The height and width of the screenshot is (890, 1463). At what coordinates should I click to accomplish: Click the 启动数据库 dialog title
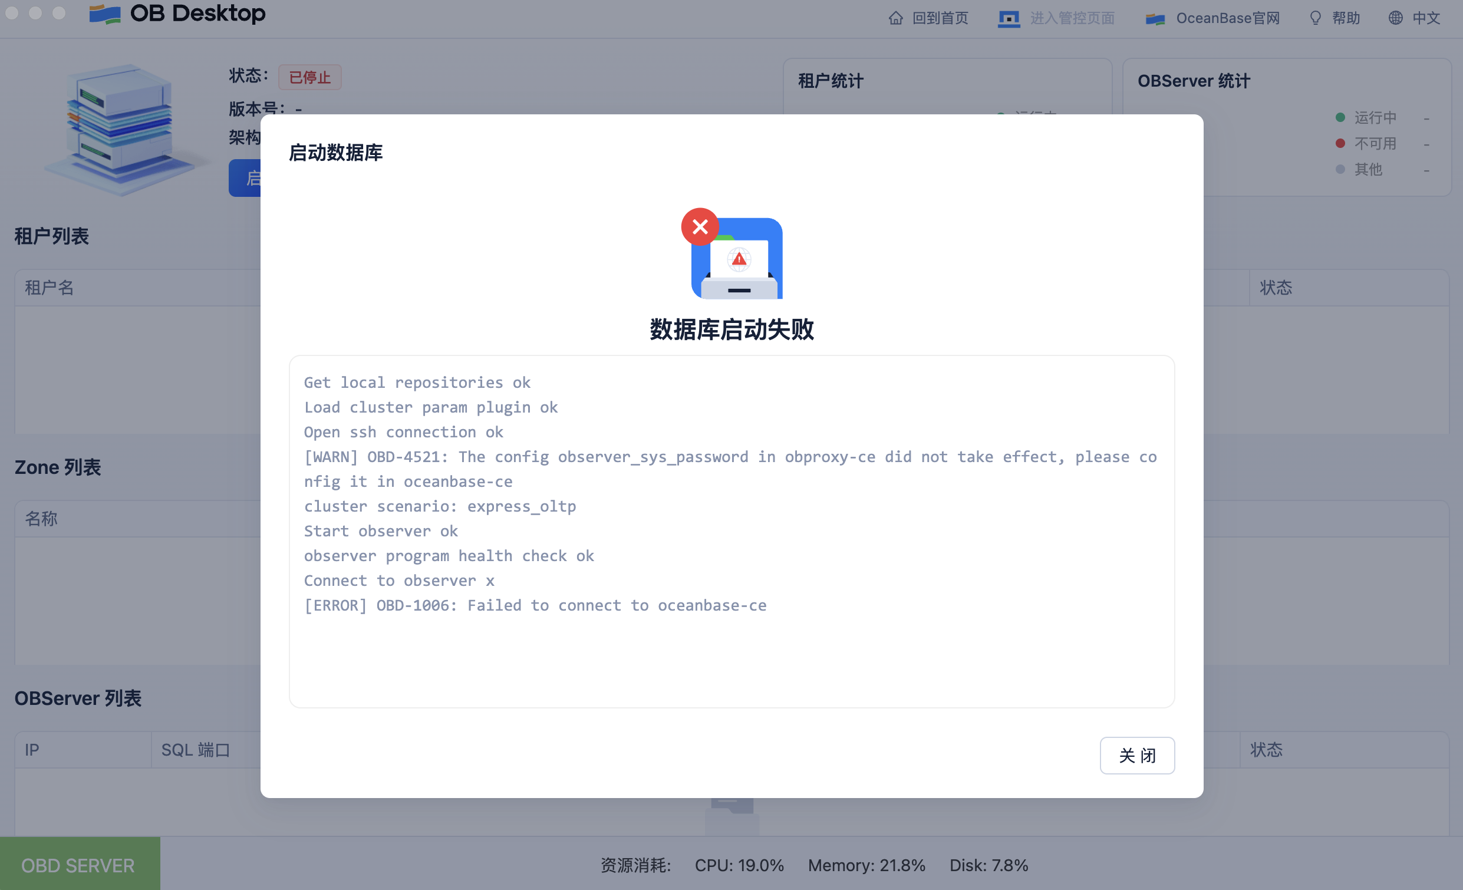coord(335,153)
